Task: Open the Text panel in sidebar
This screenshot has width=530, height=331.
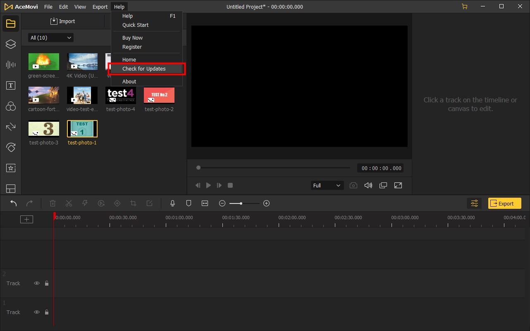Action: click(x=11, y=85)
